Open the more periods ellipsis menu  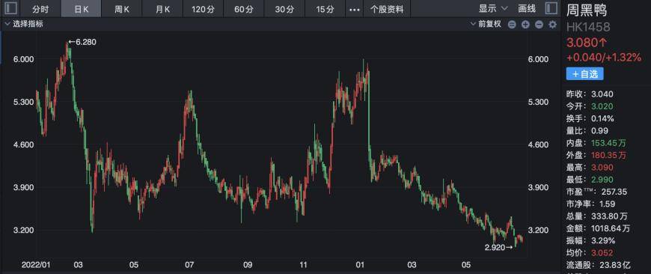click(354, 9)
